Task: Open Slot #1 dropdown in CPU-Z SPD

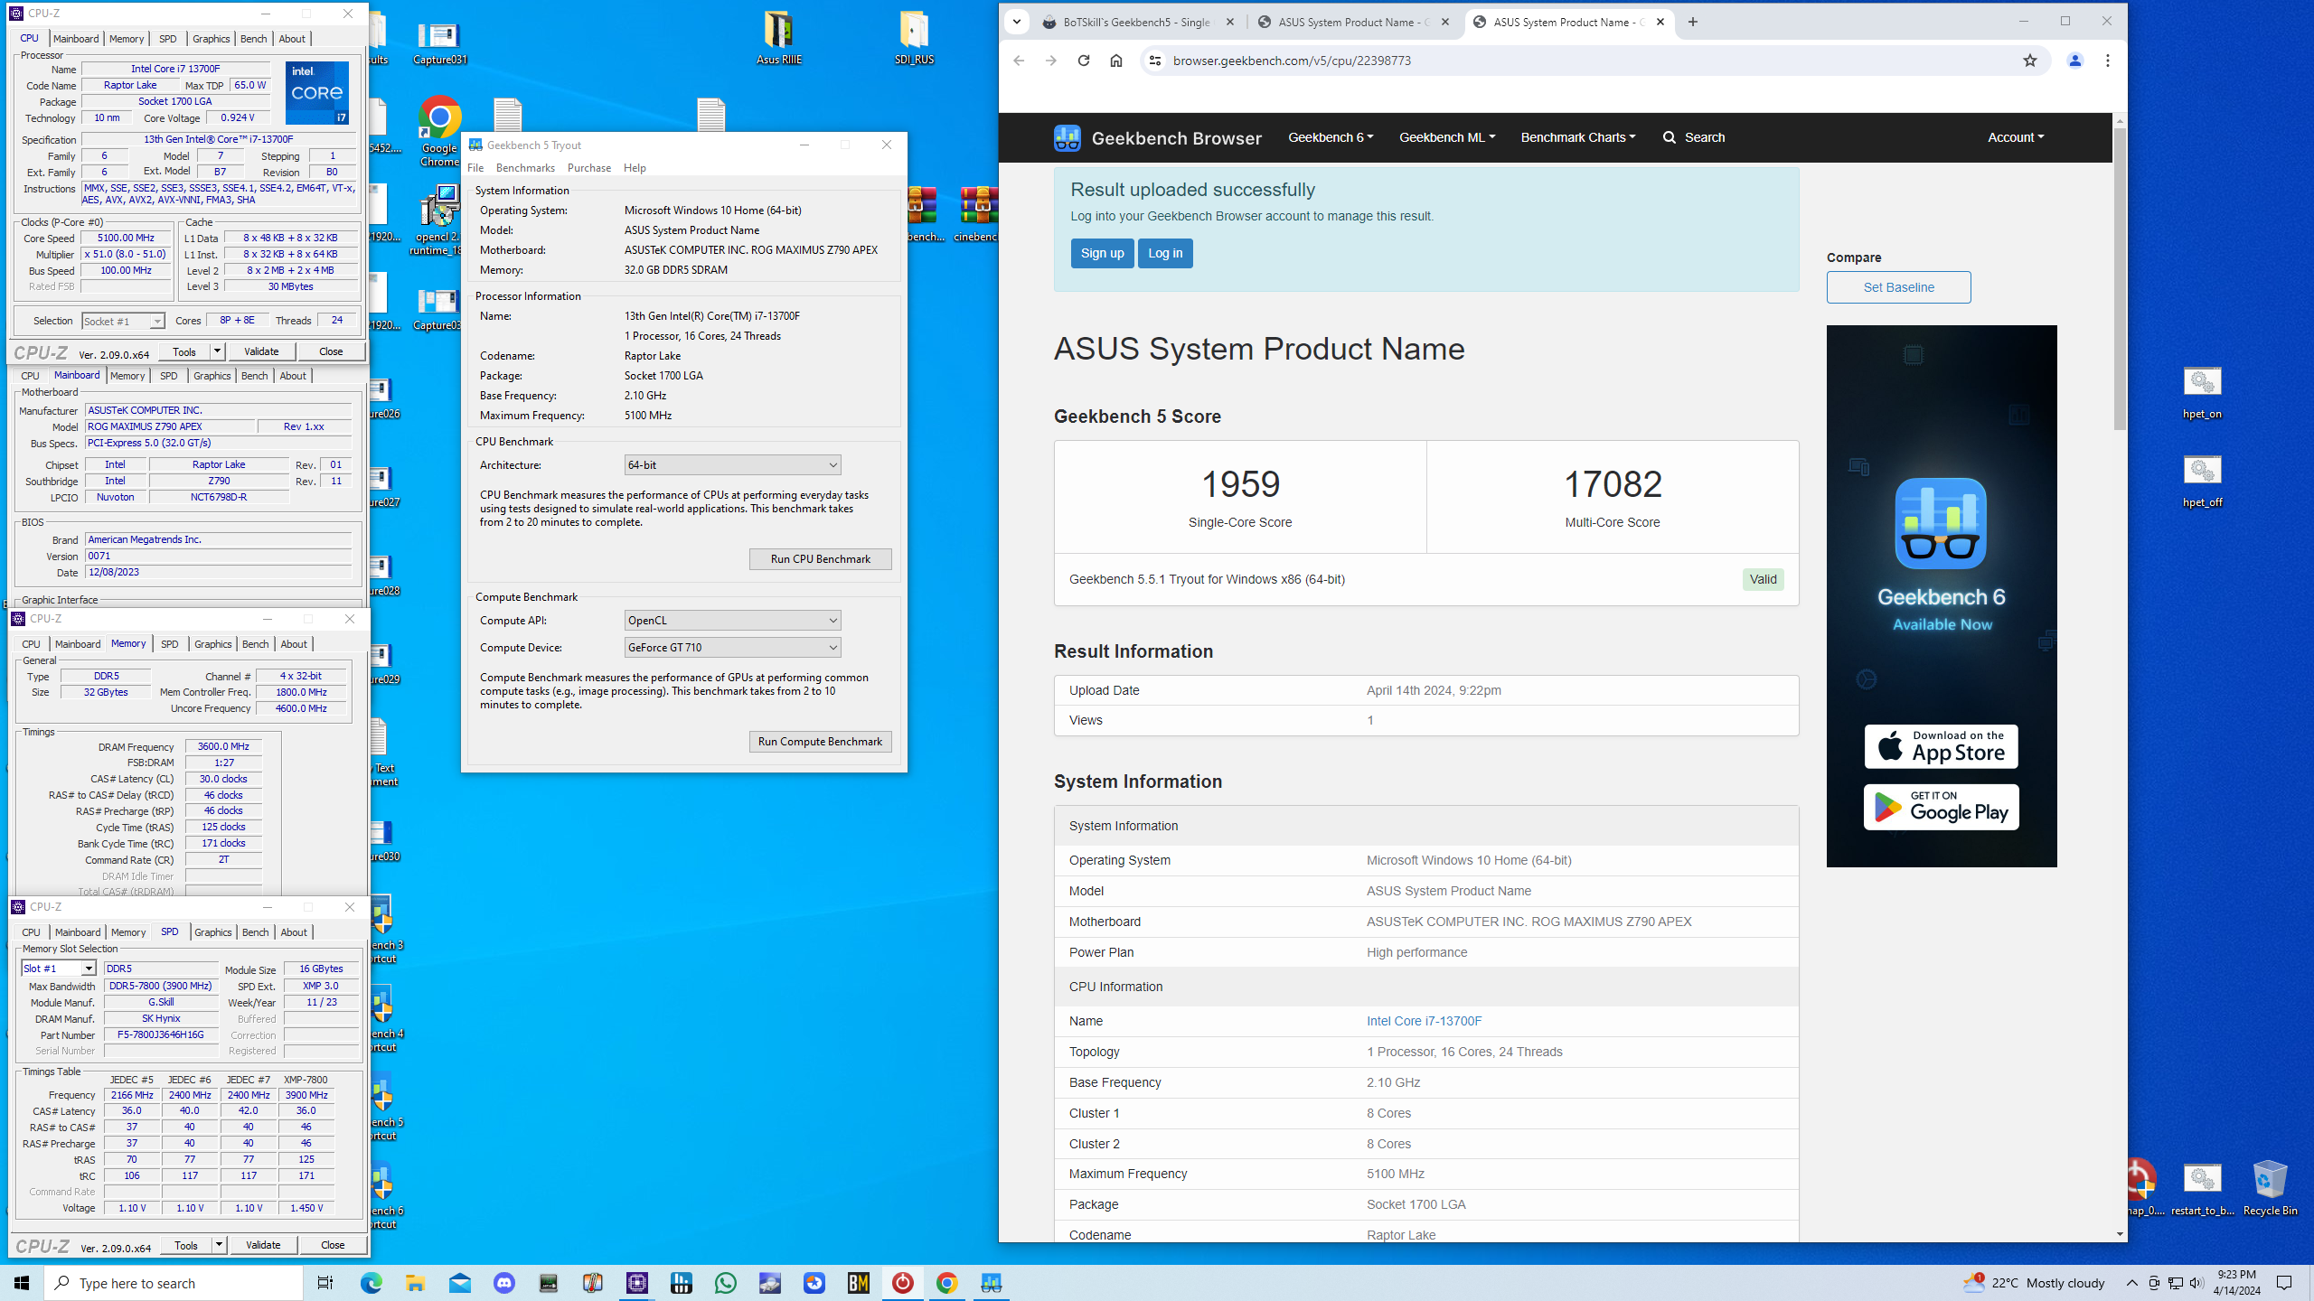Action: [x=59, y=969]
